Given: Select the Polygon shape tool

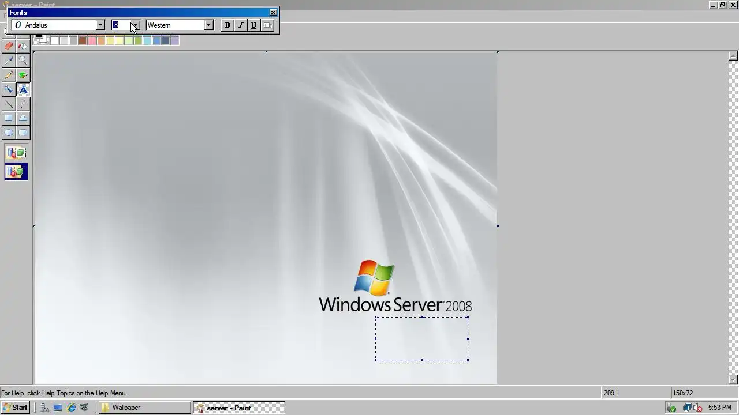Looking at the screenshot, I should (x=23, y=118).
